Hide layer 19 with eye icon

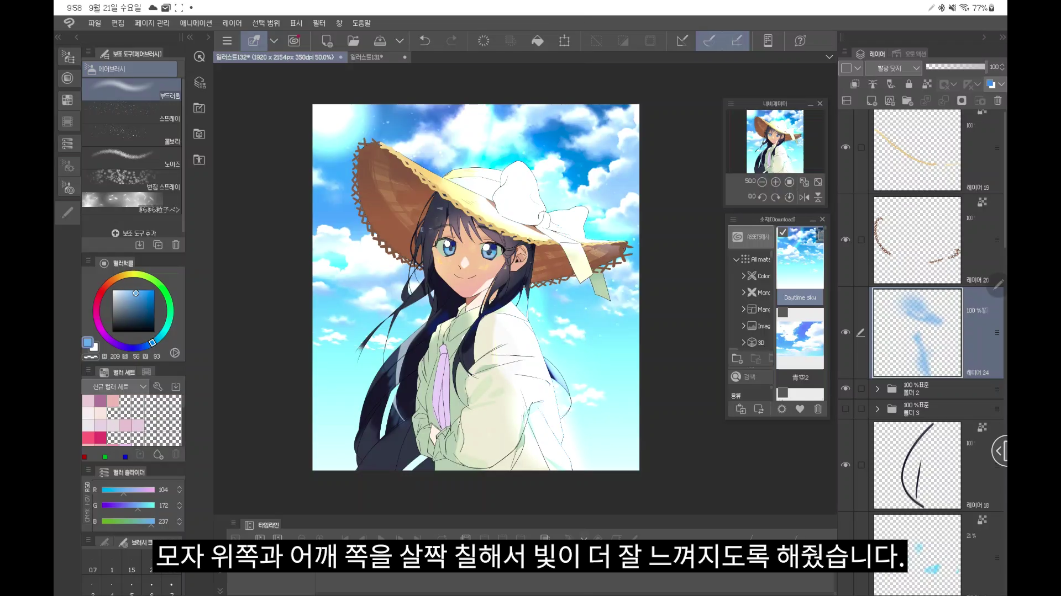click(845, 147)
